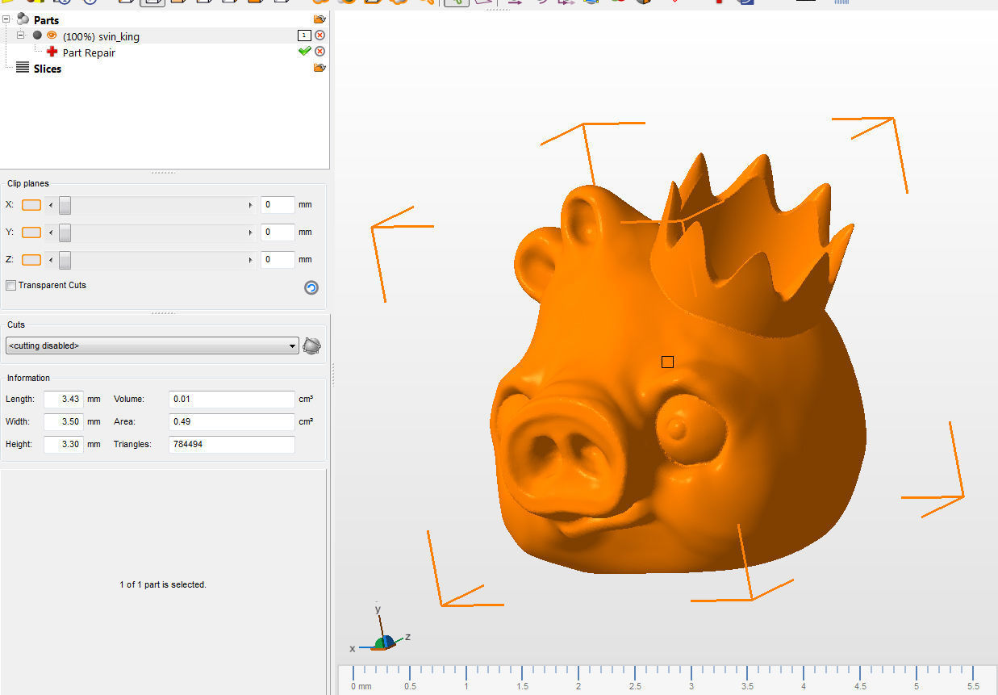This screenshot has height=695, width=998.
Task: Select the Part Repair tree item
Action: [89, 52]
